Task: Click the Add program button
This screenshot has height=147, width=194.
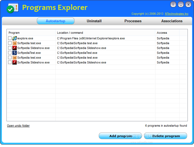Action: (120, 136)
